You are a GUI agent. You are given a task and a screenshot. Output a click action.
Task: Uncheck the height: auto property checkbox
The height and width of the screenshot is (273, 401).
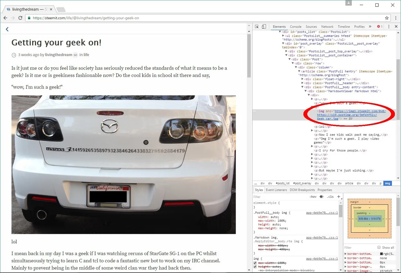point(255,267)
